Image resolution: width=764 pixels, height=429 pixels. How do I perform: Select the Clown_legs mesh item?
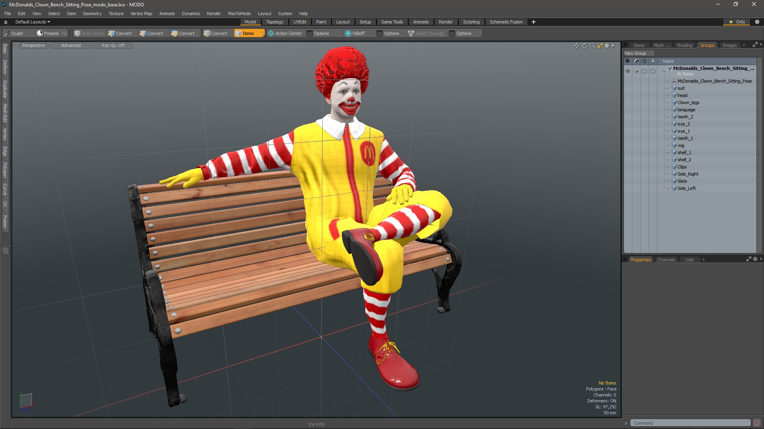click(688, 102)
